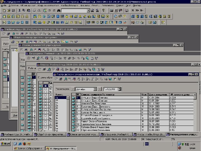Click the previous month arrow button

[x=73, y=89]
